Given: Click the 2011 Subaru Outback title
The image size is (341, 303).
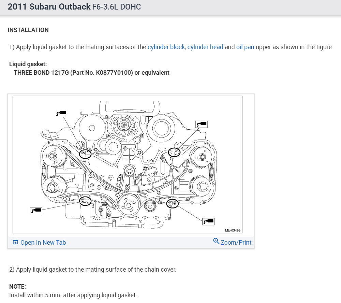Looking at the screenshot, I should click(49, 7).
